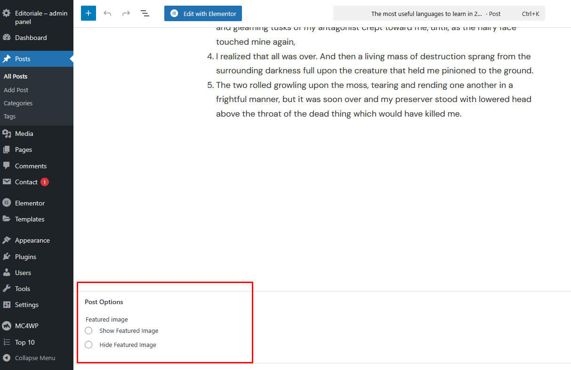Click the Dashboard gauge icon
The height and width of the screenshot is (370, 571).
(x=7, y=38)
